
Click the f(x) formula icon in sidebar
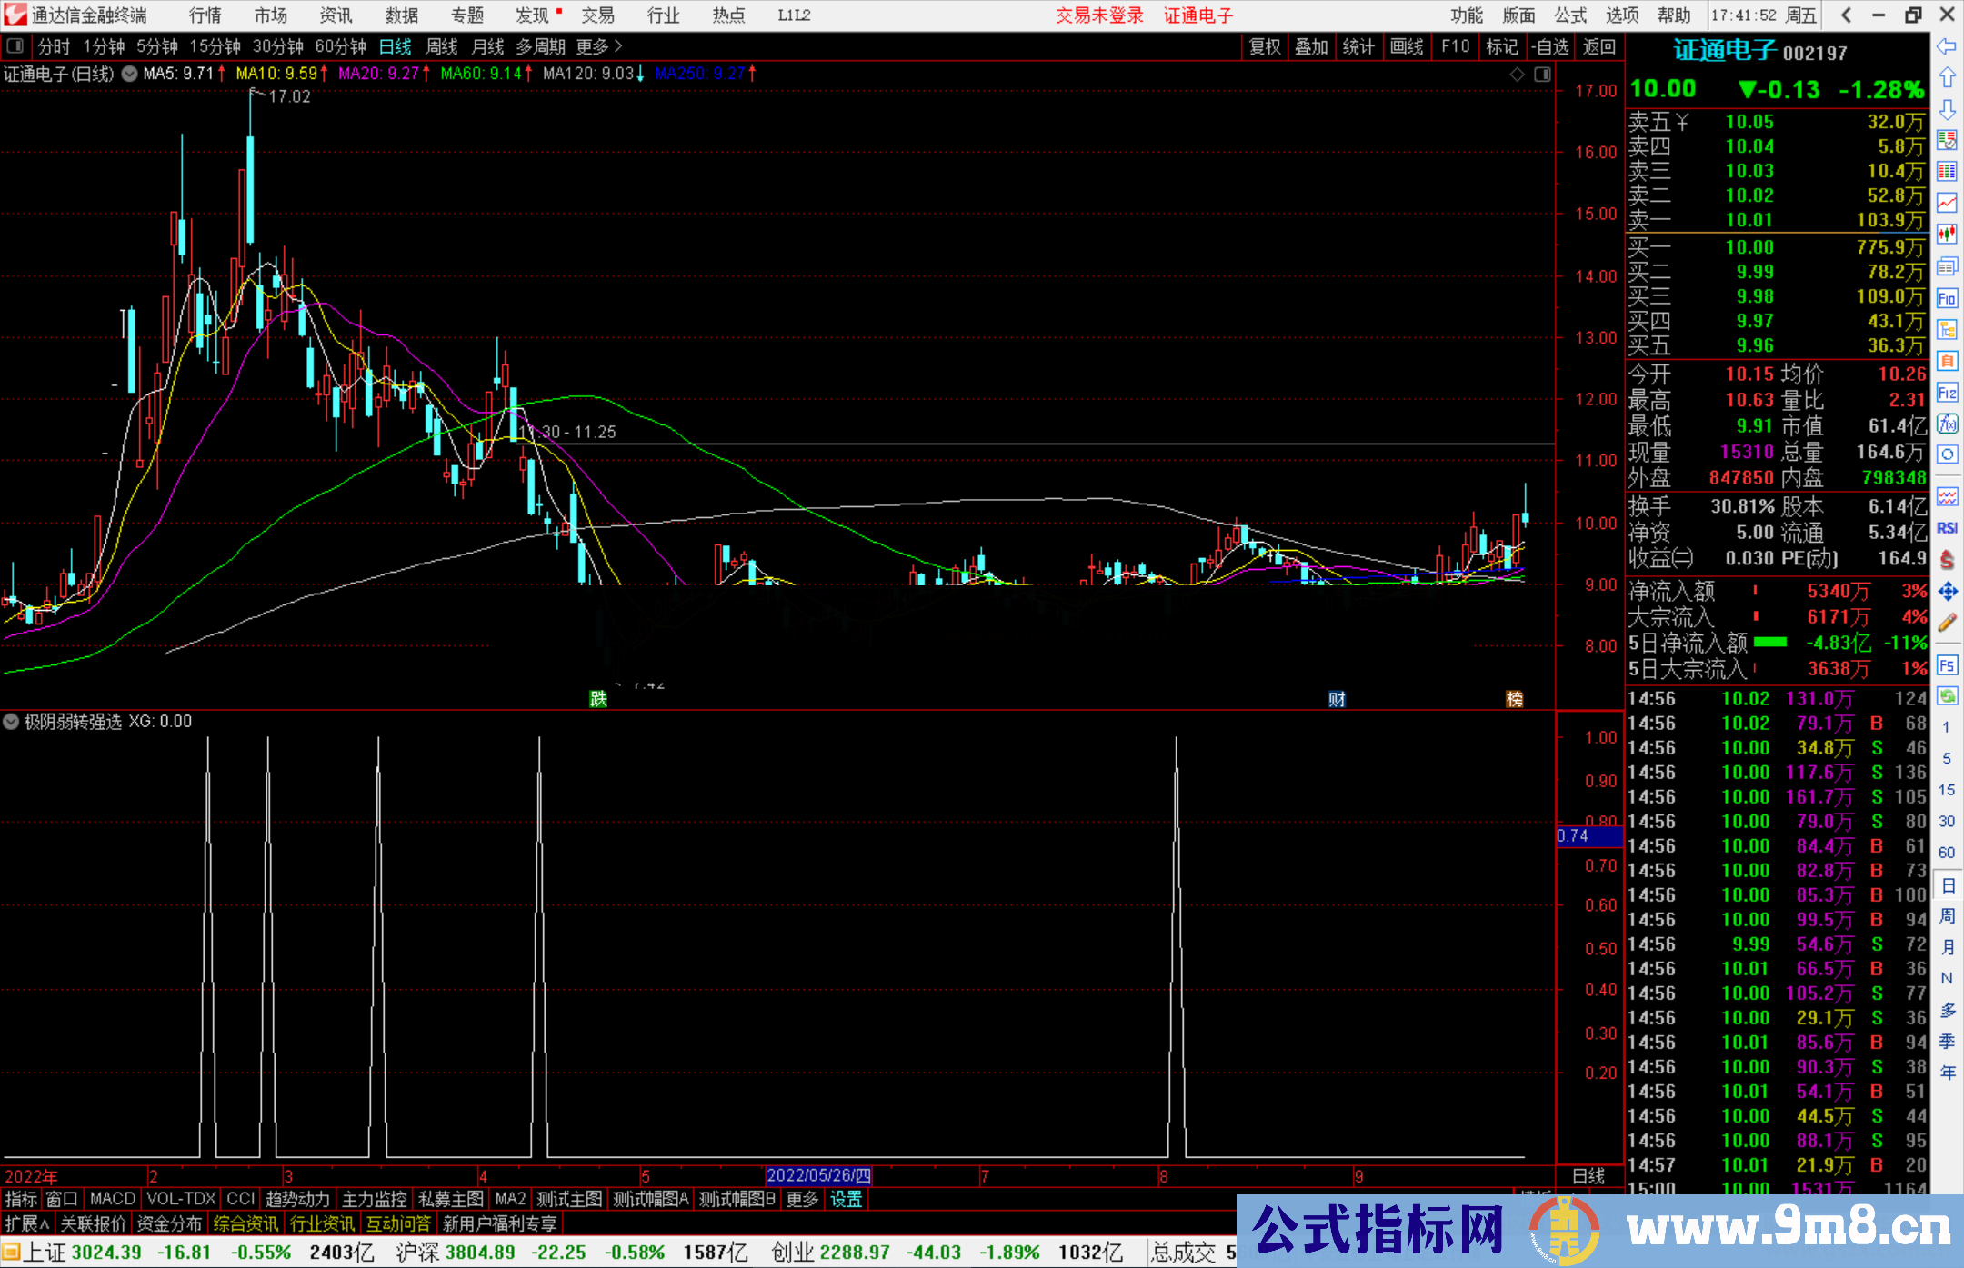point(1947,424)
